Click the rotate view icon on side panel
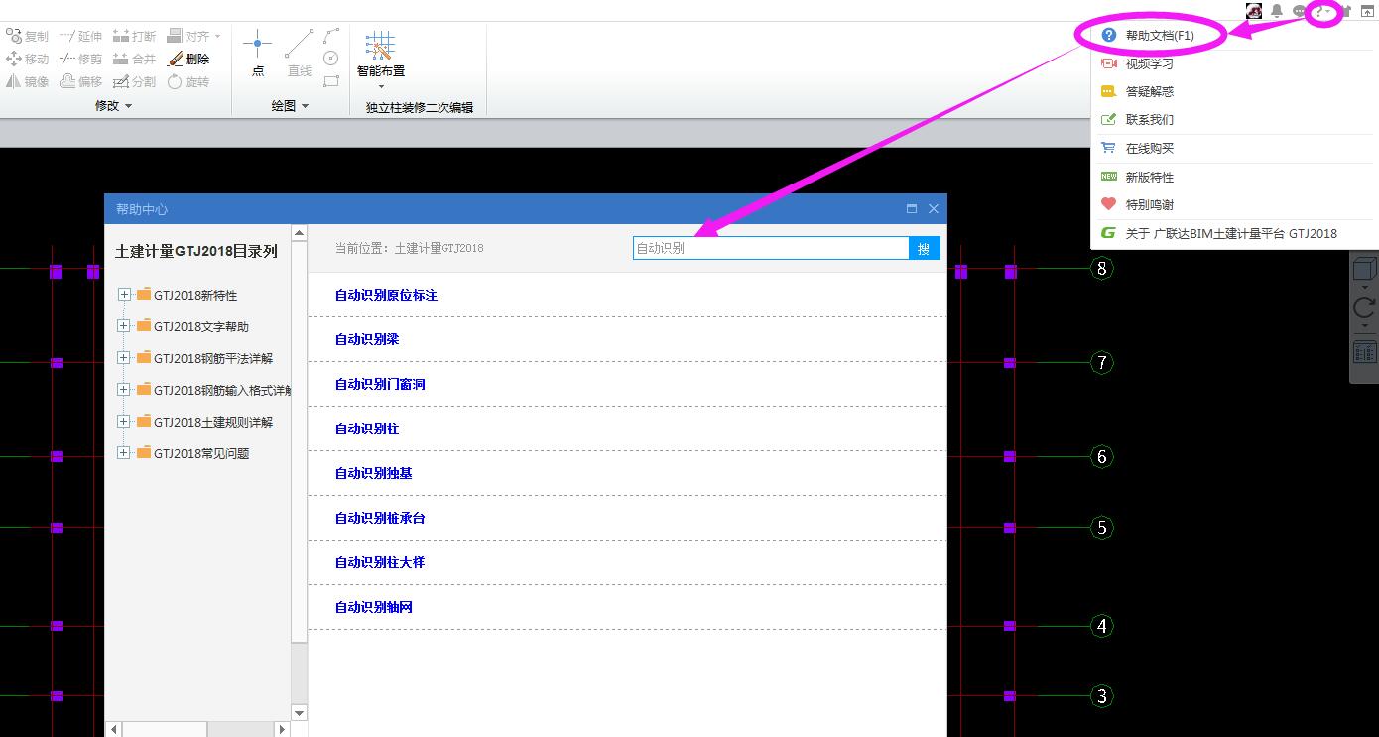Image resolution: width=1379 pixels, height=737 pixels. (x=1364, y=307)
